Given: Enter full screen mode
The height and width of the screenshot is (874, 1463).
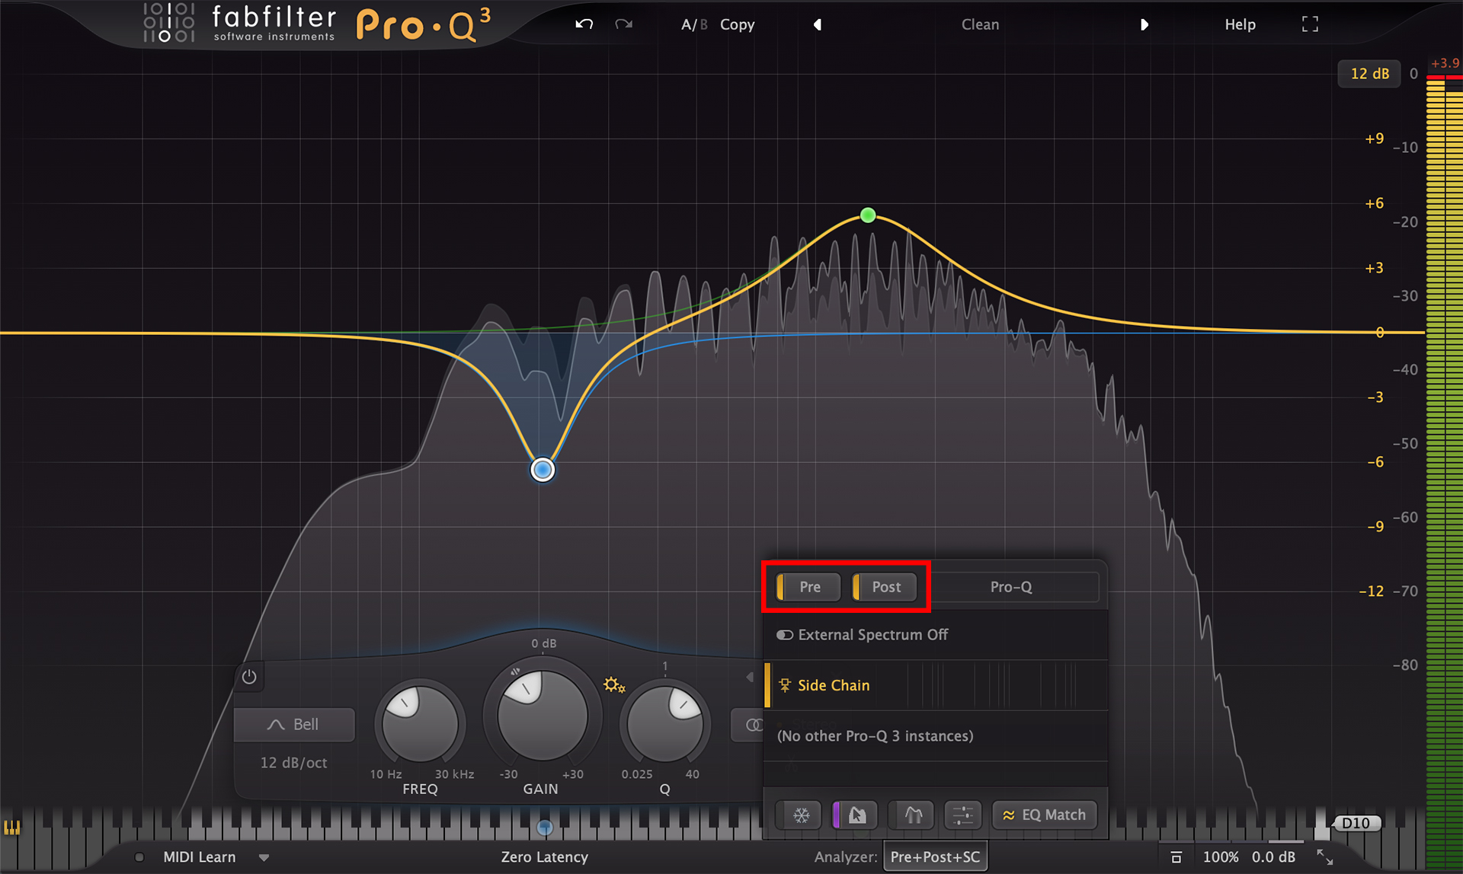Looking at the screenshot, I should pyautogui.click(x=1310, y=24).
